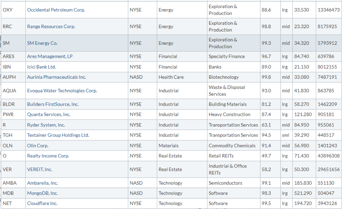
Task: Click the price value 185.830
Action: (x=303, y=183)
